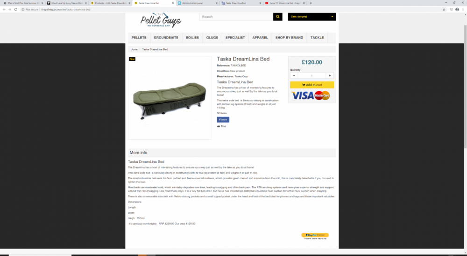
Task: Add the bed to cart
Action: (312, 85)
